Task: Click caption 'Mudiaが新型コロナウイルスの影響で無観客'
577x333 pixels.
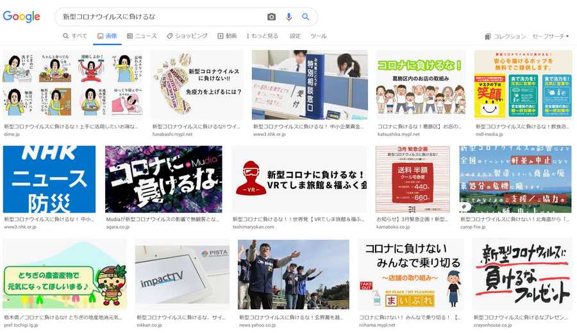Action: (163, 219)
